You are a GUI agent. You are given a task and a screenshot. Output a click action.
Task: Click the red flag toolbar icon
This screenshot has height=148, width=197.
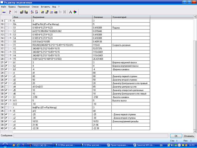point(10,12)
